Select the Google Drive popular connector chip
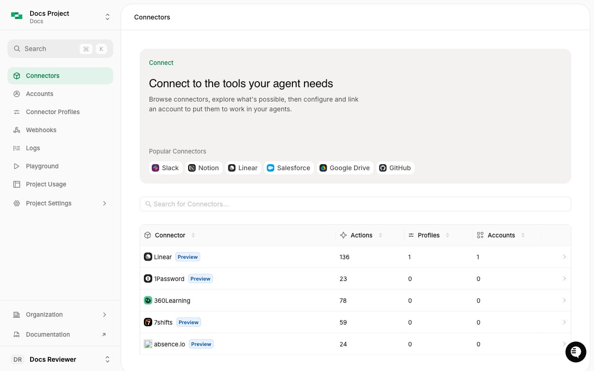The height and width of the screenshot is (371, 594). coord(345,168)
